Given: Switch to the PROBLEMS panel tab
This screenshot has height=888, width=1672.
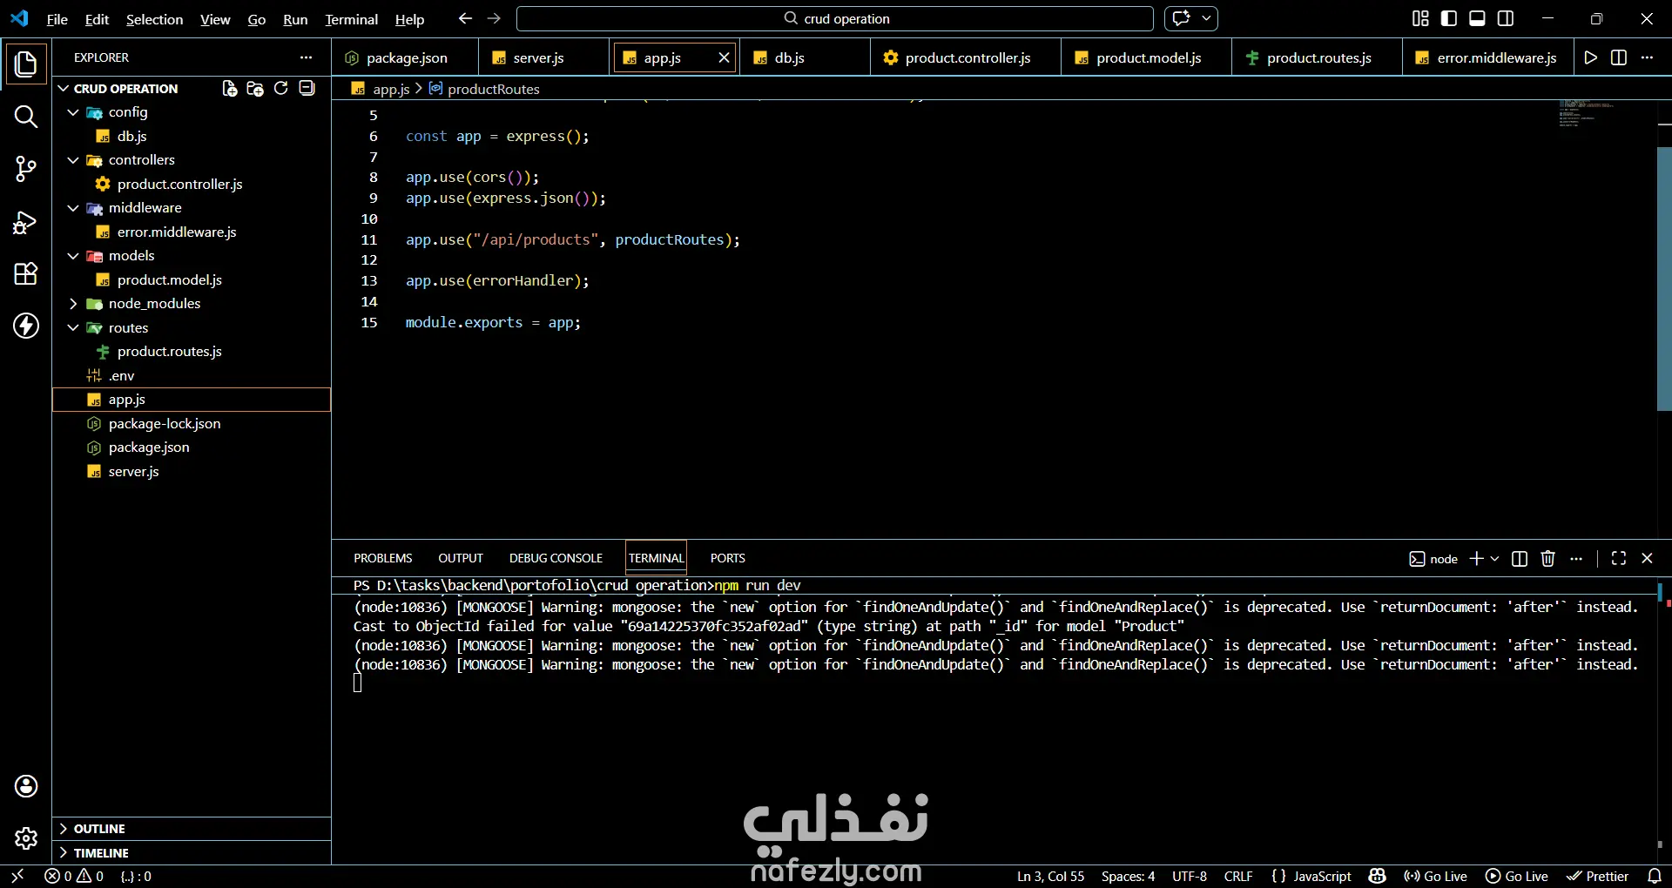Looking at the screenshot, I should [x=382, y=559].
